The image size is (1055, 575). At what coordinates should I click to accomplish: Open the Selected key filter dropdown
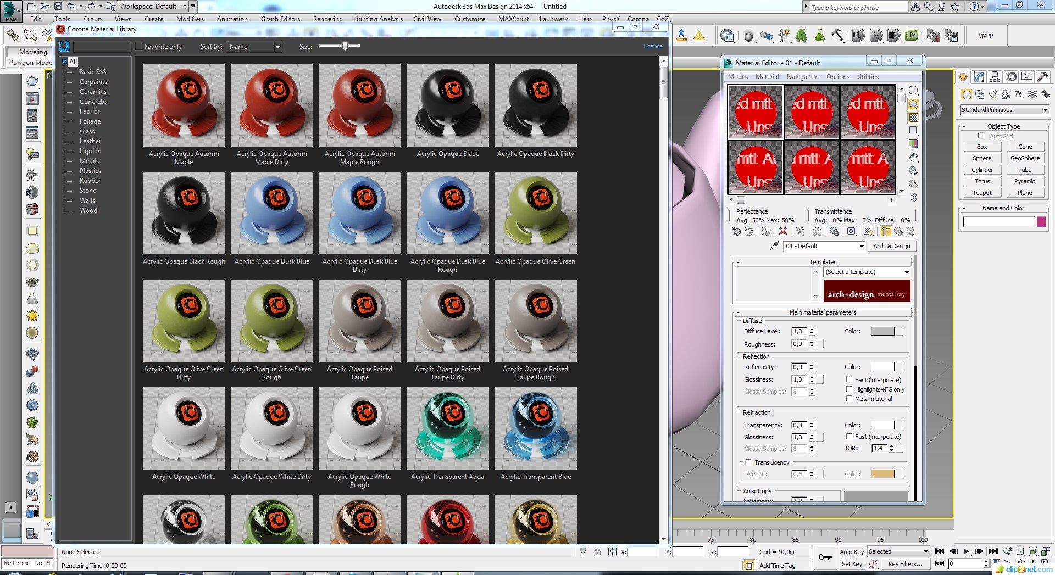(898, 551)
